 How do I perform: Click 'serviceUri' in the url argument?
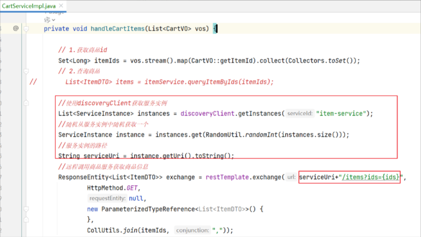tap(317, 177)
